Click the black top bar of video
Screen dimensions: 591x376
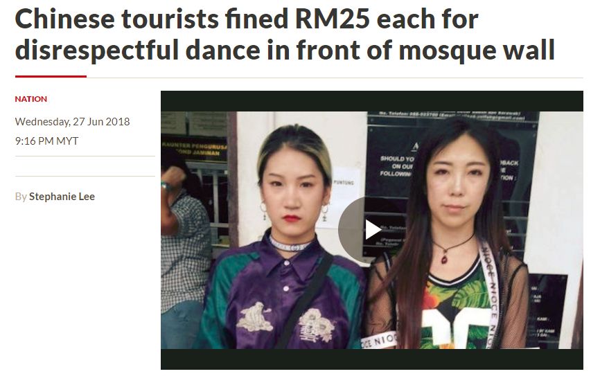[371, 101]
